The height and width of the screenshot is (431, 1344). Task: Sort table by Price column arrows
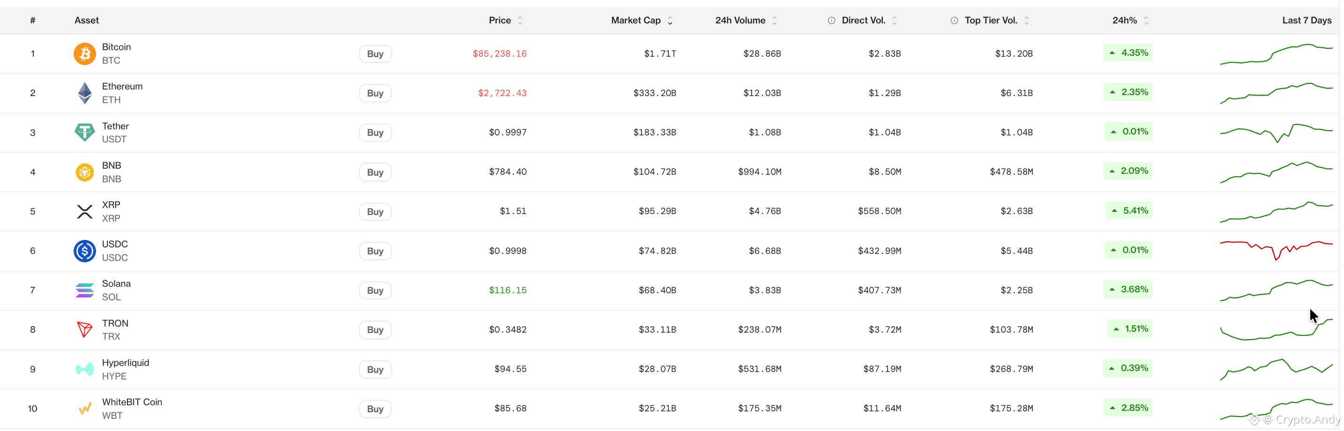tap(520, 20)
